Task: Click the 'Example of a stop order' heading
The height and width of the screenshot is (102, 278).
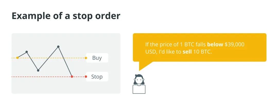Action: [x=66, y=16]
